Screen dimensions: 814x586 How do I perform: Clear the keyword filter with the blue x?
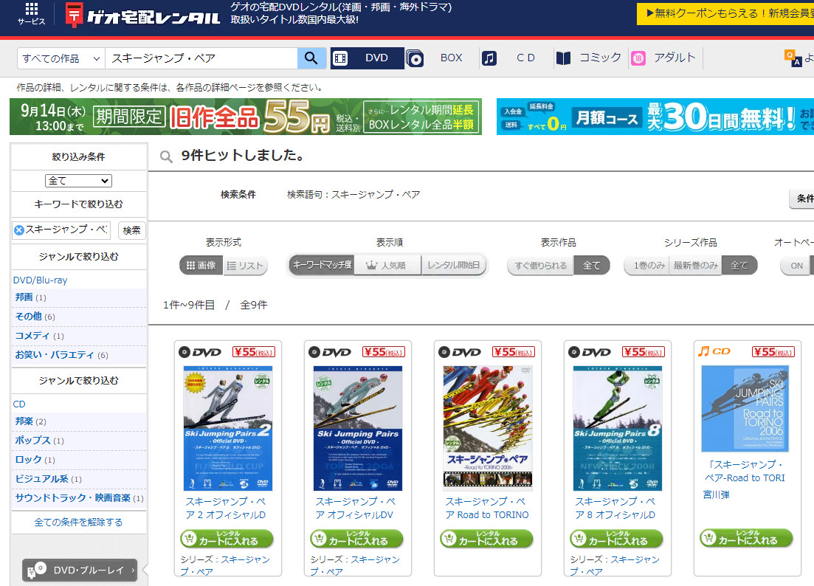tap(19, 230)
